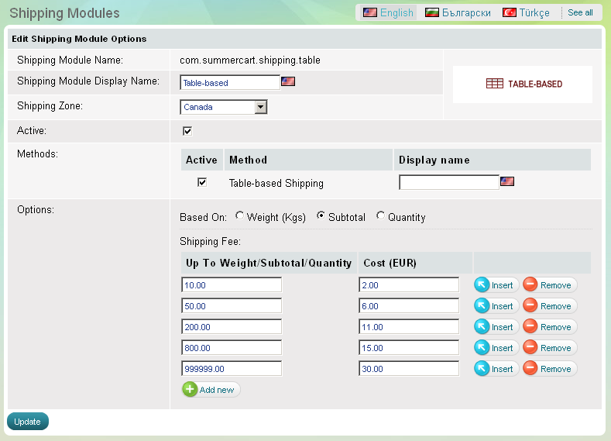Image resolution: width=611 pixels, height=441 pixels.
Task: Open the Shipping Zone dropdown
Action: [x=260, y=107]
